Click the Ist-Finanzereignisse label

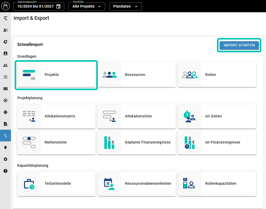(222, 142)
